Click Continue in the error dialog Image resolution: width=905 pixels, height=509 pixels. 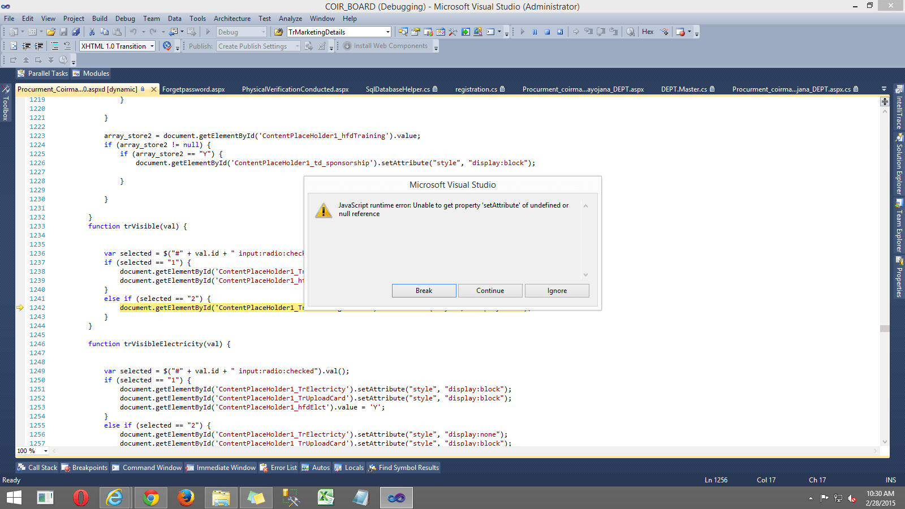(x=490, y=290)
